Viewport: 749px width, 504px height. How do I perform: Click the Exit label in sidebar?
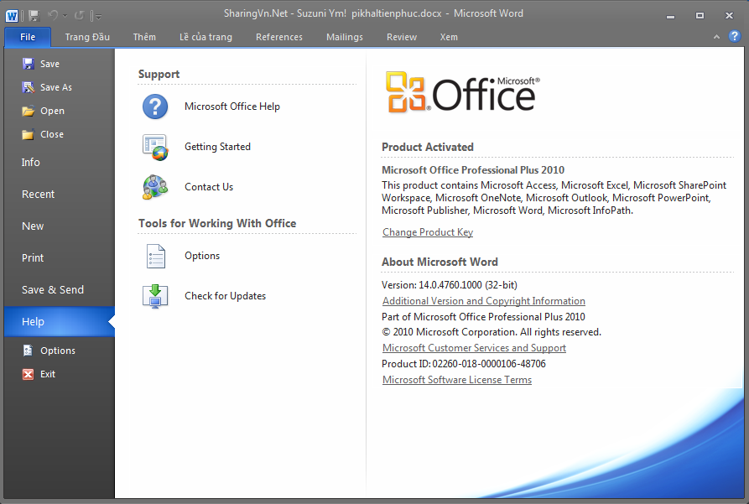tap(47, 374)
